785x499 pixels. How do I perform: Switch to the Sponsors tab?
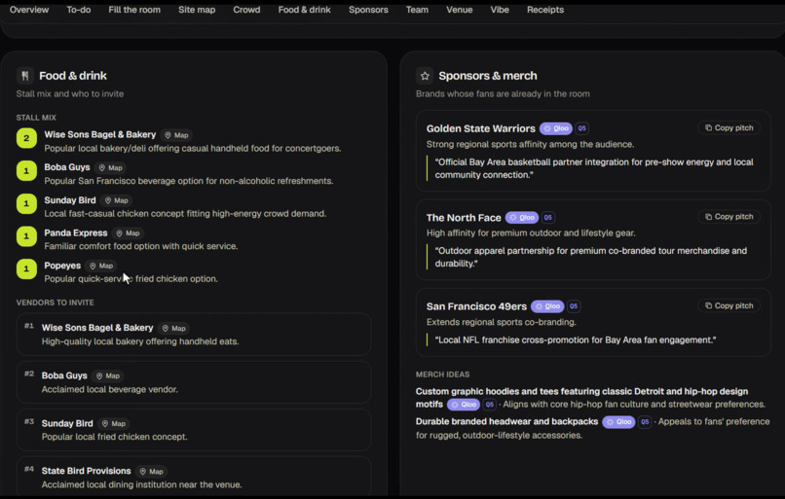point(368,10)
